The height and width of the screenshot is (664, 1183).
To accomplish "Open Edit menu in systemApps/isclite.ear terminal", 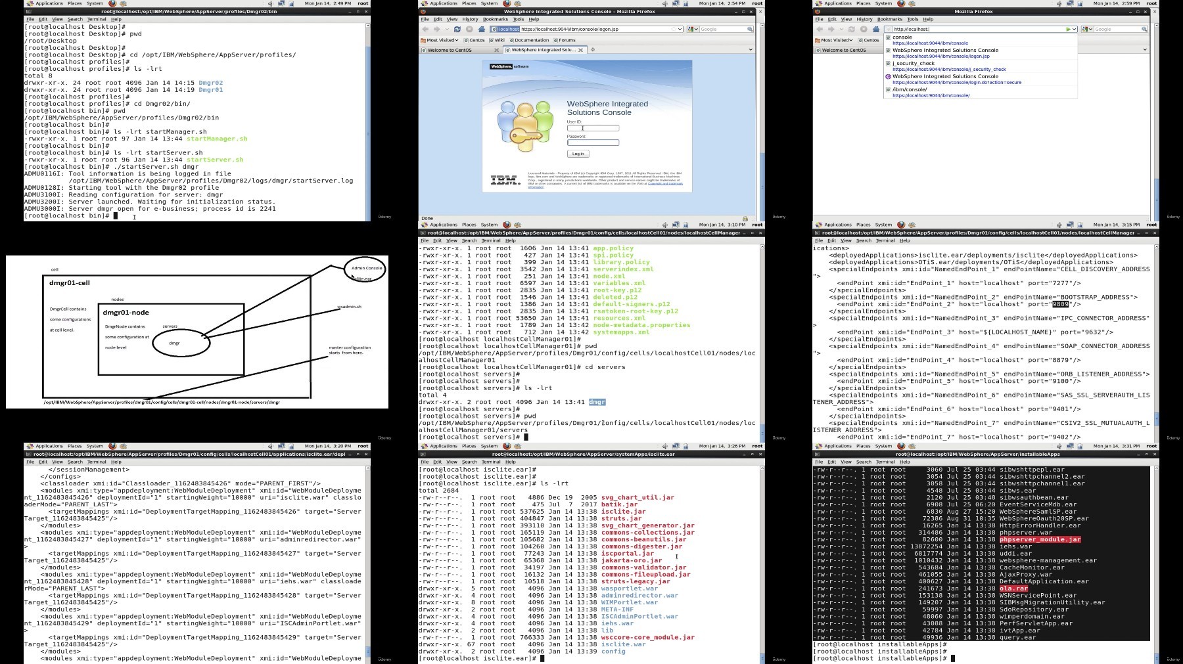I will [437, 462].
